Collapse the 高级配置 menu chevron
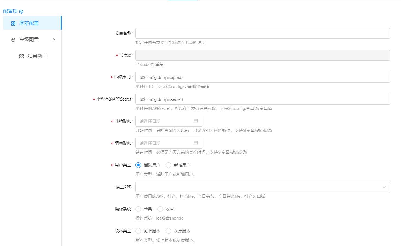 (x=54, y=40)
